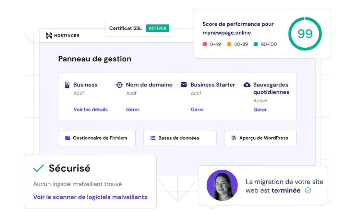Click the folder icon in Gestionnaire de Fichiers
This screenshot has height=220, width=351.
(x=68, y=138)
